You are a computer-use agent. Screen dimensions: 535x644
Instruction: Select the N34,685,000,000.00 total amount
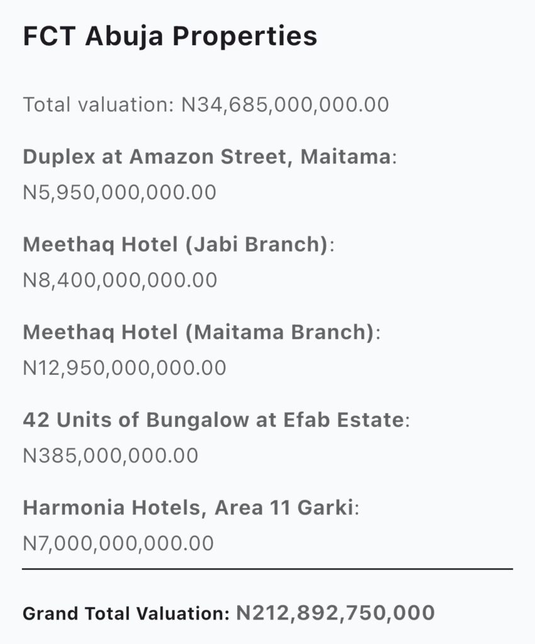285,104
